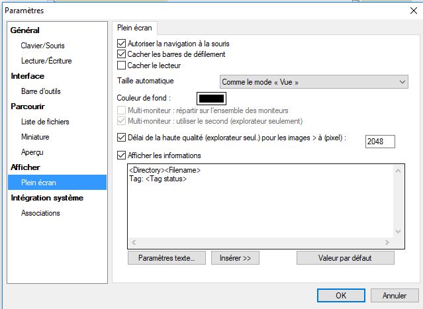Select Liste de fichiers category
Screen dimensions: 423x309
45,122
